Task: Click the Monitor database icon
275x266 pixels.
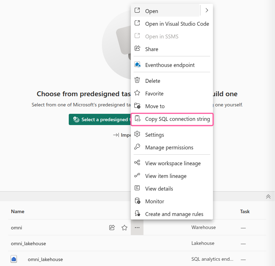Action: pos(137,200)
